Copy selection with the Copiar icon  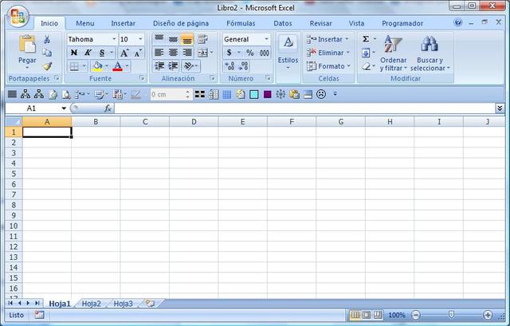pyautogui.click(x=47, y=53)
